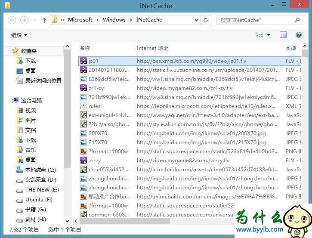Image resolution: width=312 pixels, height=238 pixels.
Task: Open THE NEW (E:) drive
Action: (42, 190)
